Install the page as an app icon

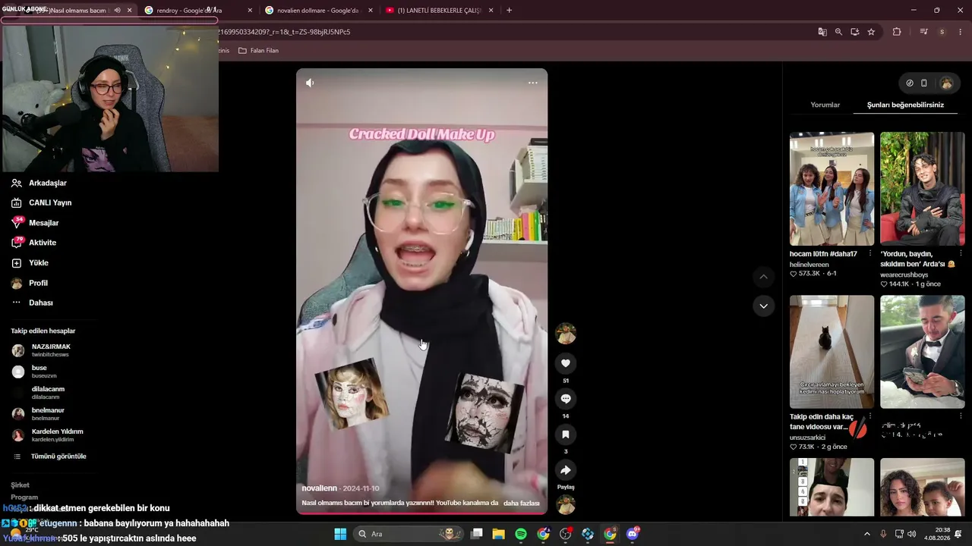coord(855,32)
